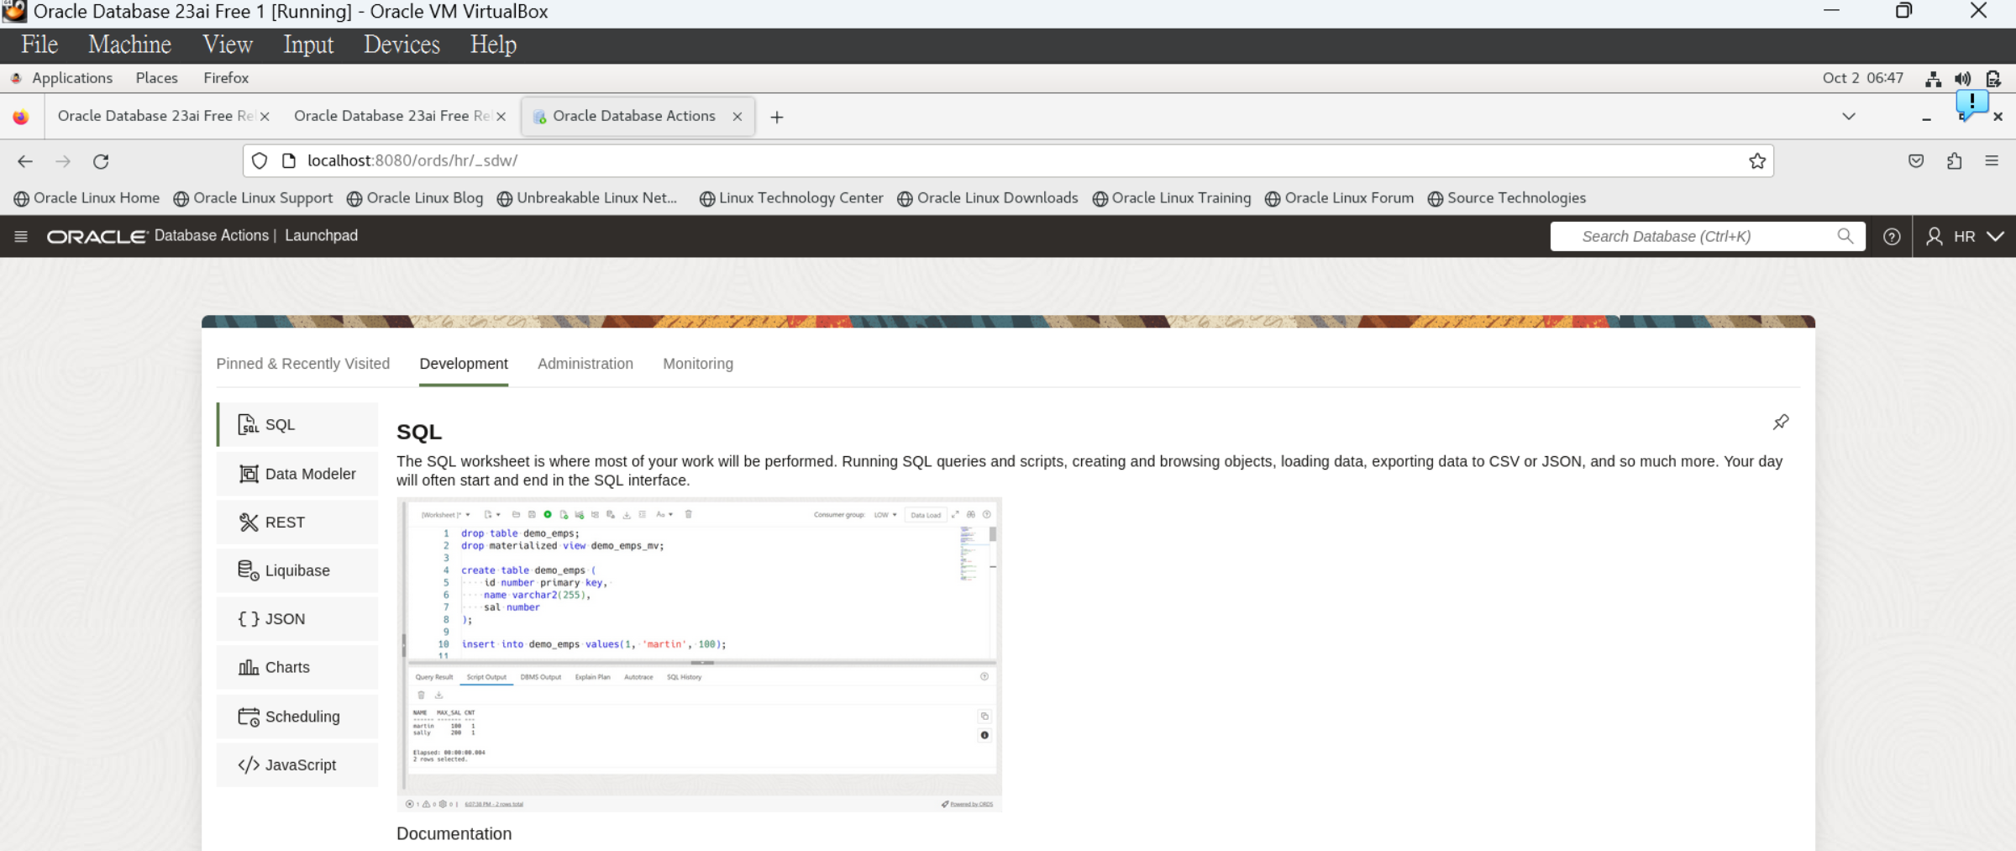Open the VirtualBox Machine menu

click(x=129, y=45)
